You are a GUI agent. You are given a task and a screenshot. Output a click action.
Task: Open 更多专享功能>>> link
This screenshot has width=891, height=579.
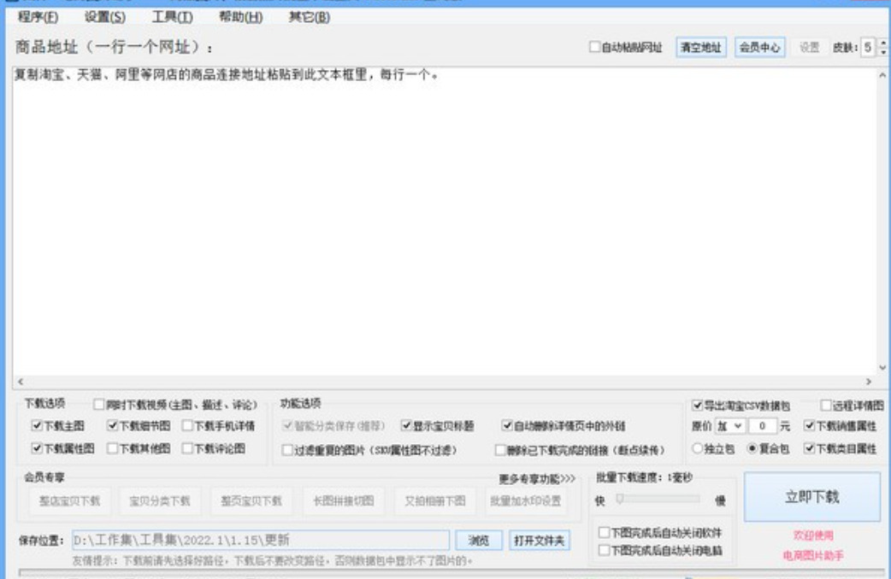click(537, 479)
